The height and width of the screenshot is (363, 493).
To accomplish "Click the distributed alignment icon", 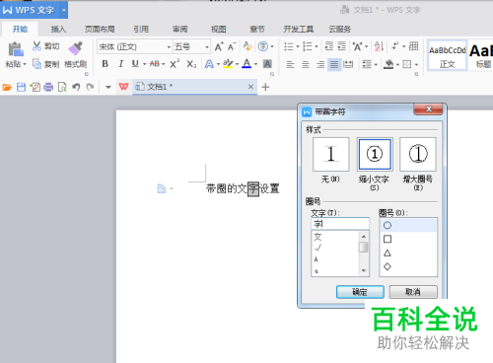I will coord(348,64).
